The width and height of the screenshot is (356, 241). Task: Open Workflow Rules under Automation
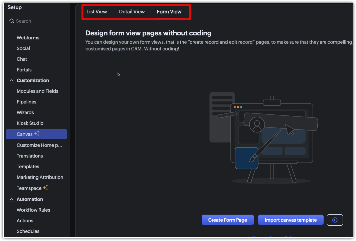[33, 210]
